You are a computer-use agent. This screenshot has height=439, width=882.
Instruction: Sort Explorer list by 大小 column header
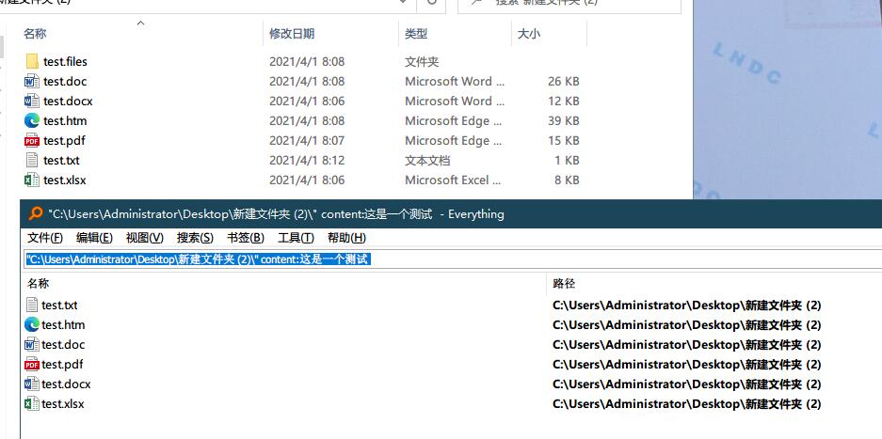528,34
